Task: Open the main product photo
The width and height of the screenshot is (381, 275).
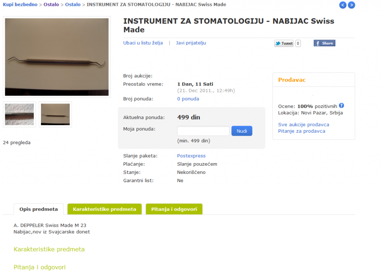Action: [57, 57]
